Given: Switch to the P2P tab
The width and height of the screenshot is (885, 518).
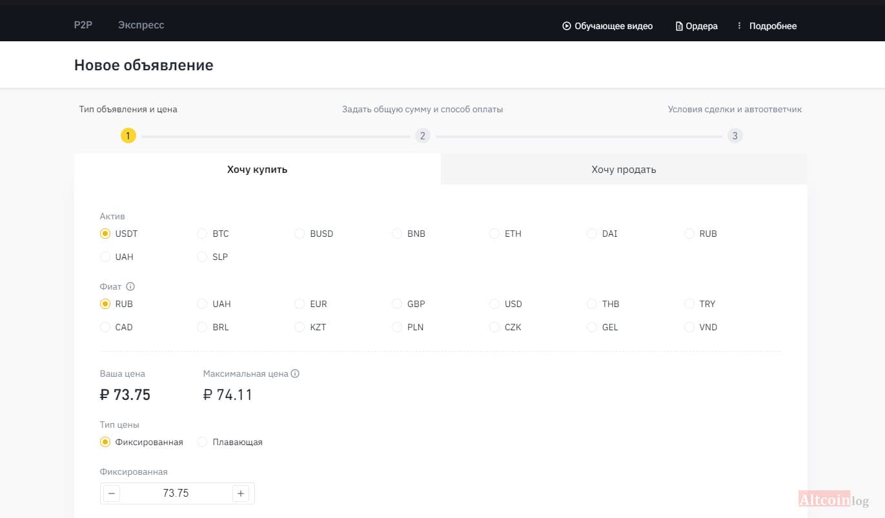Looking at the screenshot, I should [x=83, y=25].
